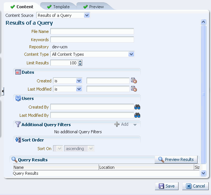Click the Users group section icon
This screenshot has width=211, height=195.
[18, 98]
